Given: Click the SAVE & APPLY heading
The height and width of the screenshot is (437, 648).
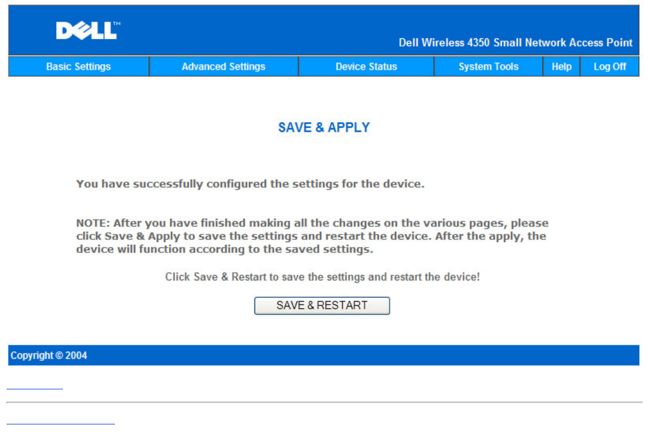Looking at the screenshot, I should (x=324, y=128).
